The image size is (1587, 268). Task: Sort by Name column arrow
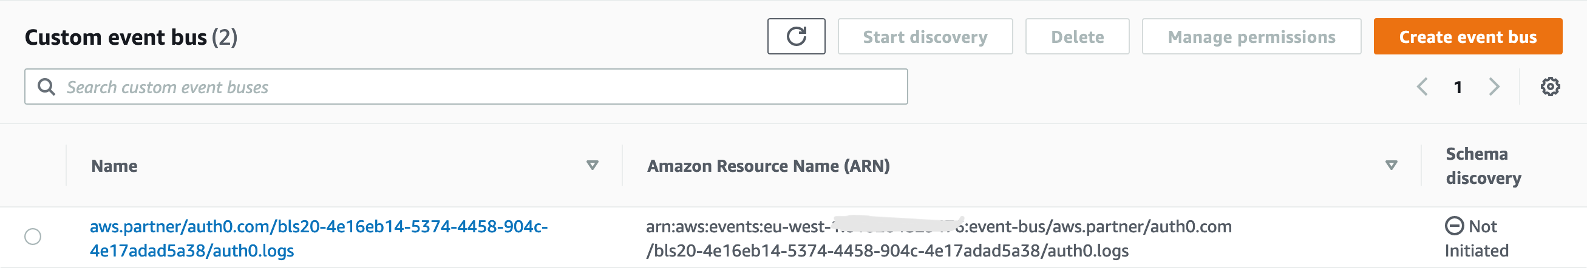pyautogui.click(x=592, y=166)
